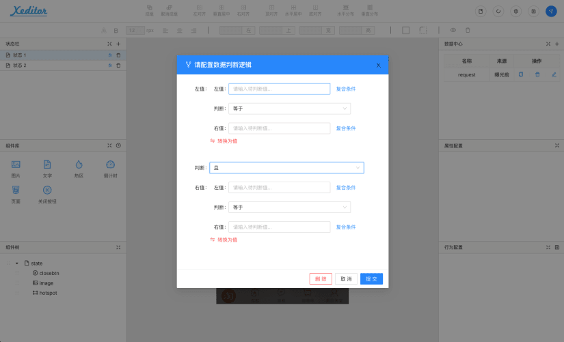Select the 关闭按钮 close button component
This screenshot has height=342, width=564.
(47, 195)
